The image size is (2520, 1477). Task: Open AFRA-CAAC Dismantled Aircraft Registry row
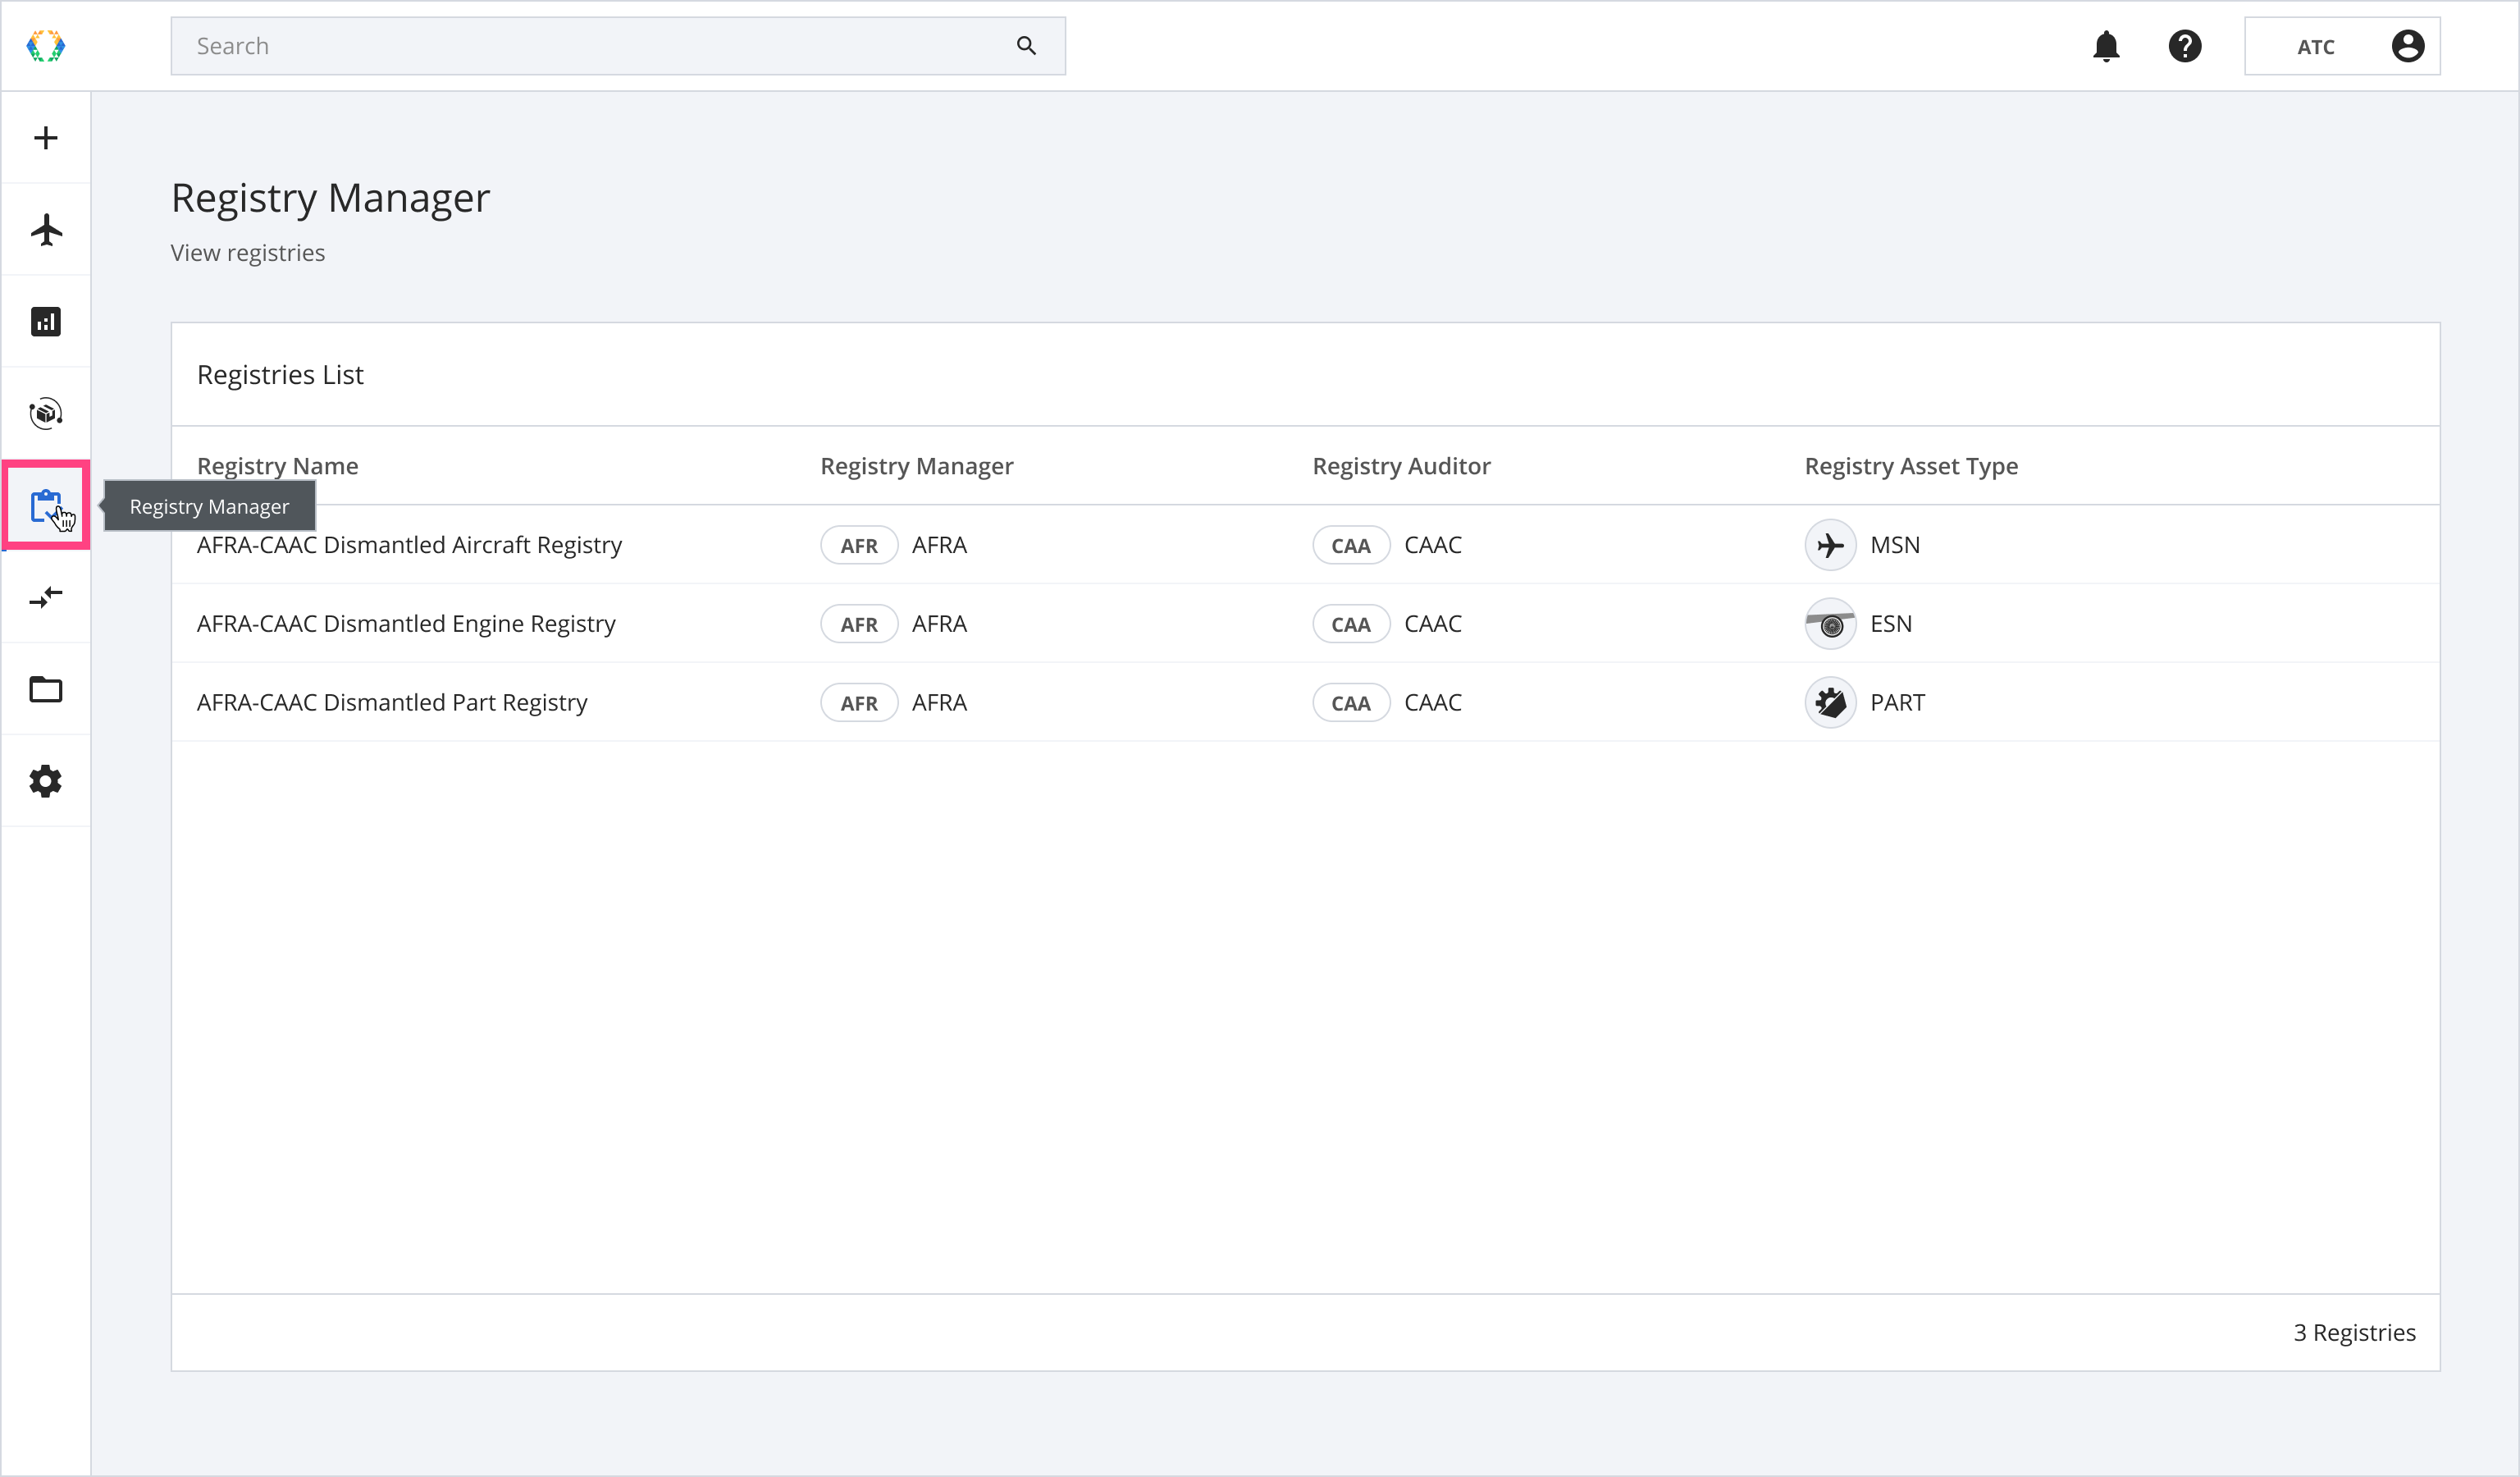click(x=409, y=545)
